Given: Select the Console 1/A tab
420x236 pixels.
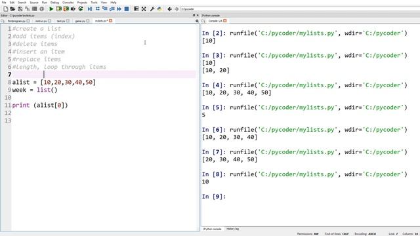Looking at the screenshot, I should [215, 21].
